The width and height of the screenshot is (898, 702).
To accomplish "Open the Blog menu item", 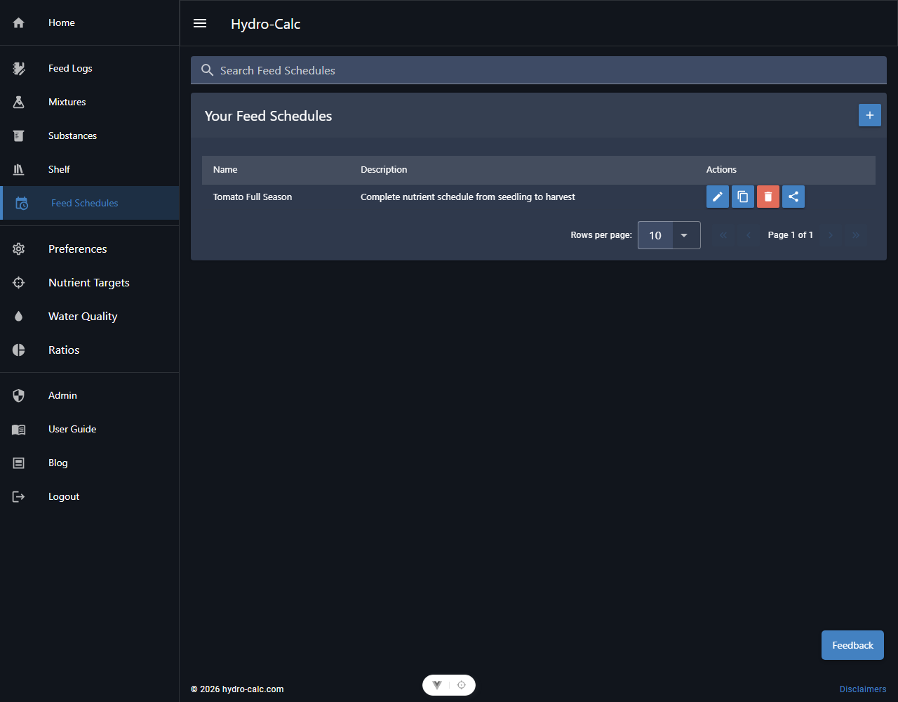I will point(90,463).
